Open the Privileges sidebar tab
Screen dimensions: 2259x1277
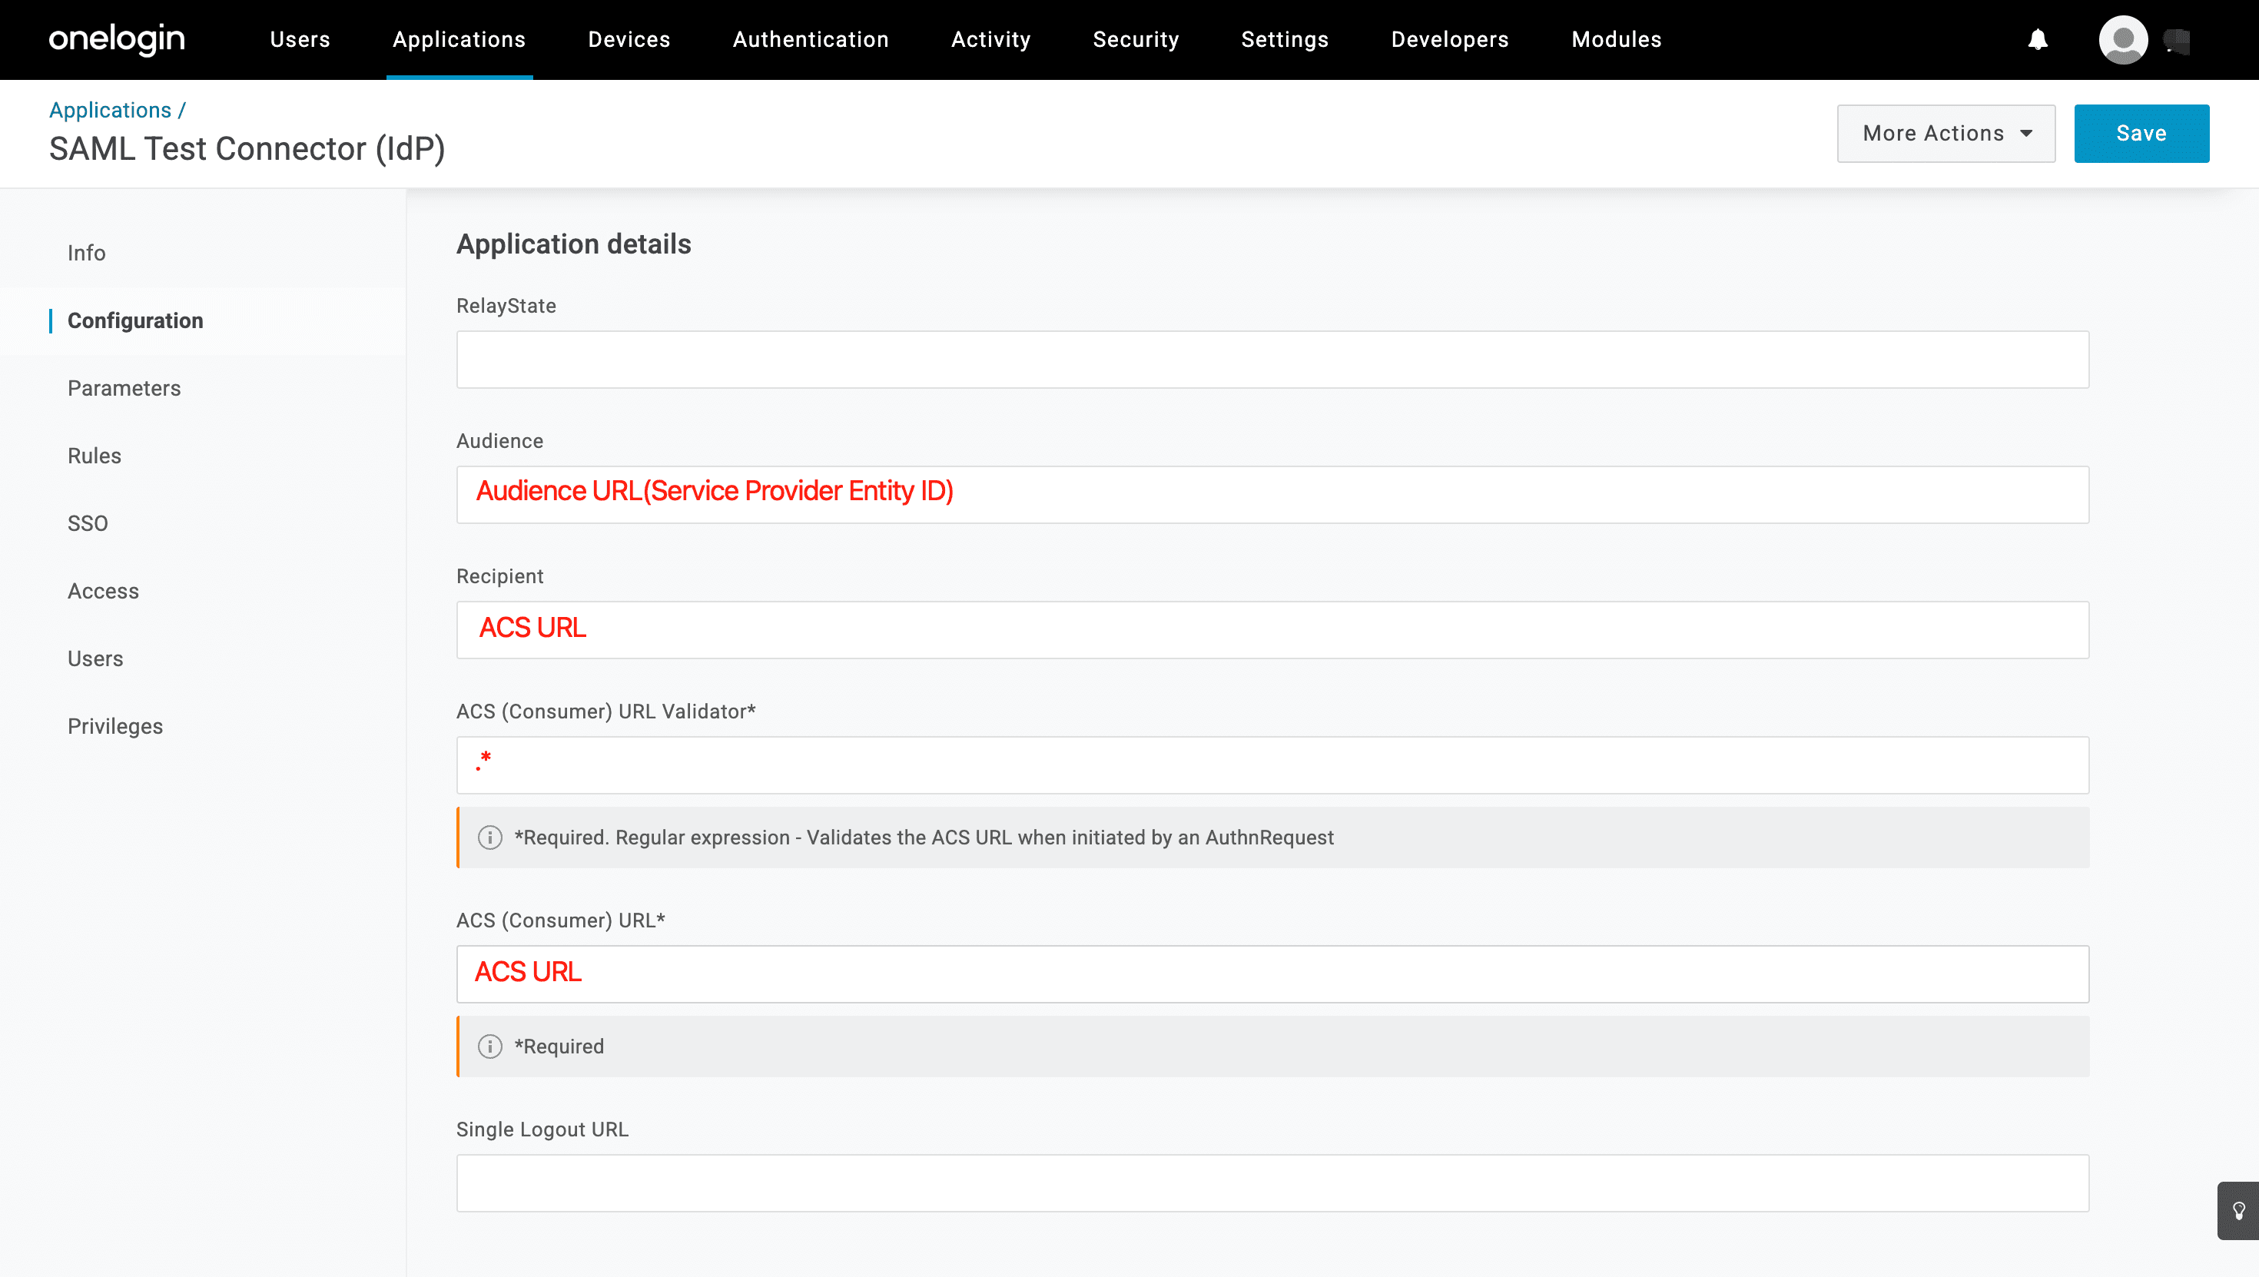[x=115, y=726]
